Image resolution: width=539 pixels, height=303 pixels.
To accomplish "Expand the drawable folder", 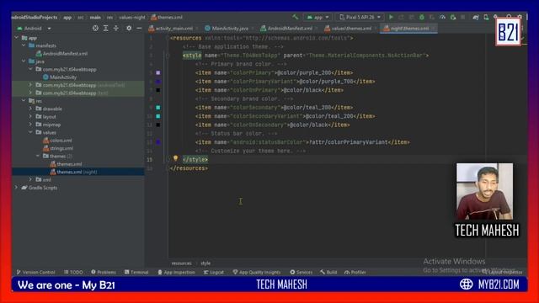I will [30, 109].
